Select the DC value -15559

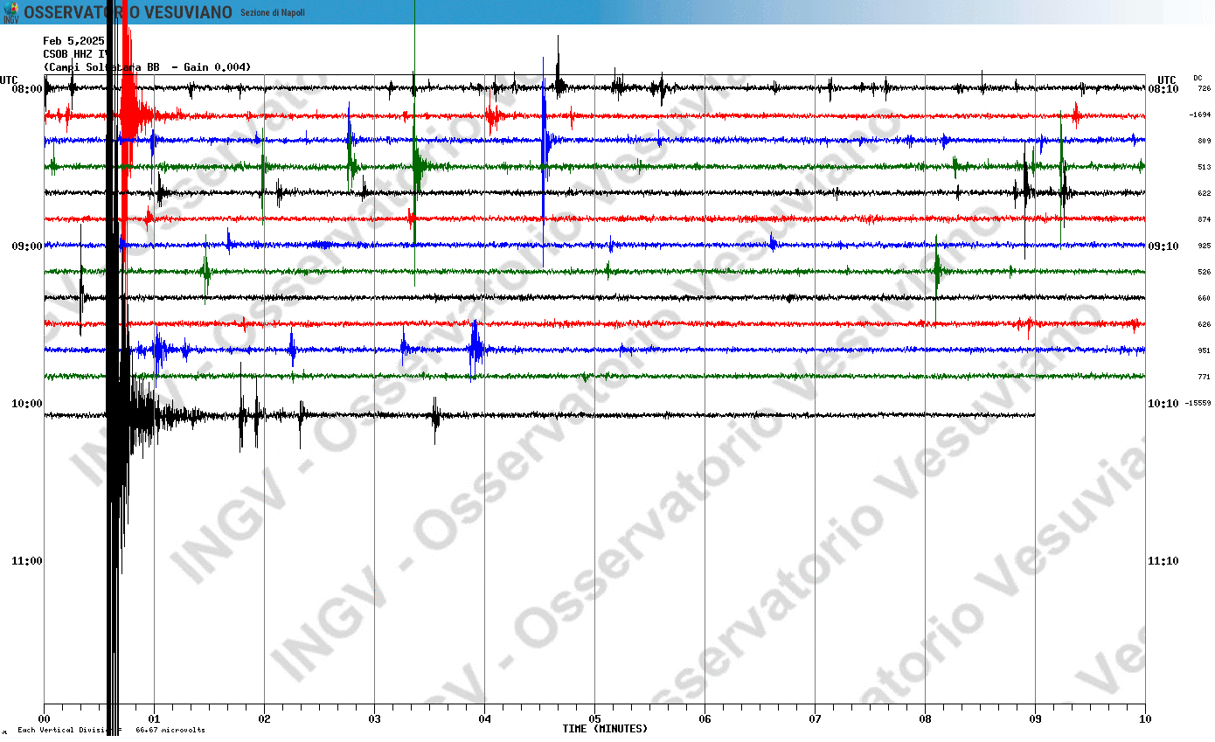pyautogui.click(x=1198, y=404)
